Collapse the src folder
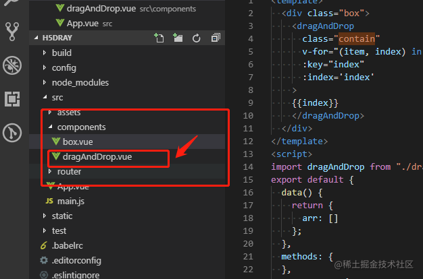This screenshot has height=279, width=423. (x=45, y=97)
